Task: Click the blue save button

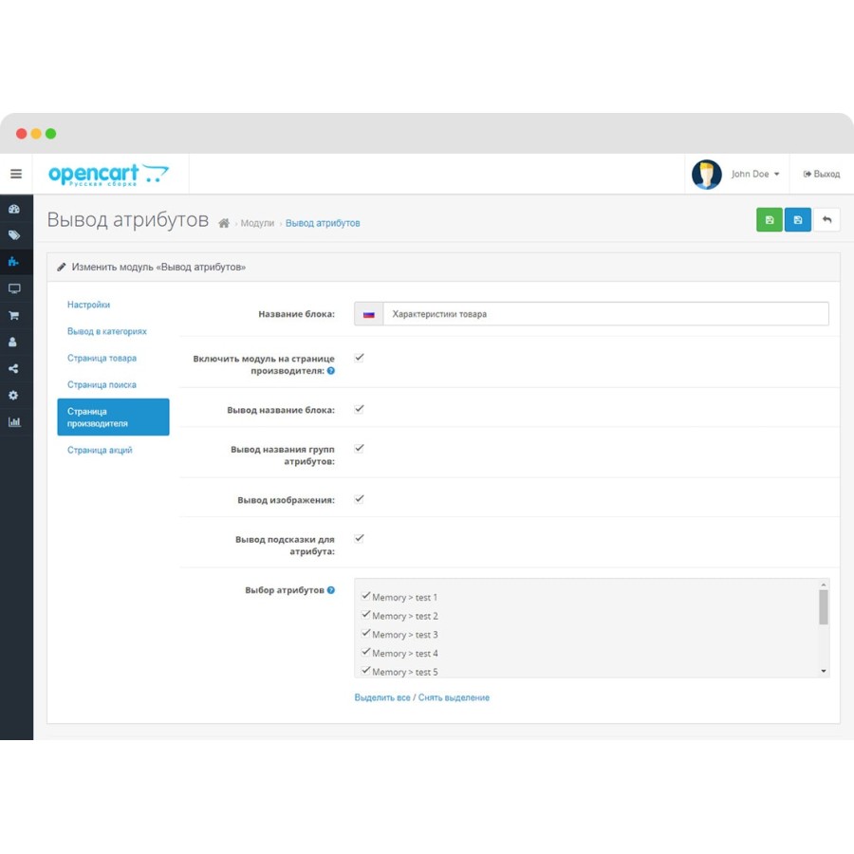Action: [798, 220]
